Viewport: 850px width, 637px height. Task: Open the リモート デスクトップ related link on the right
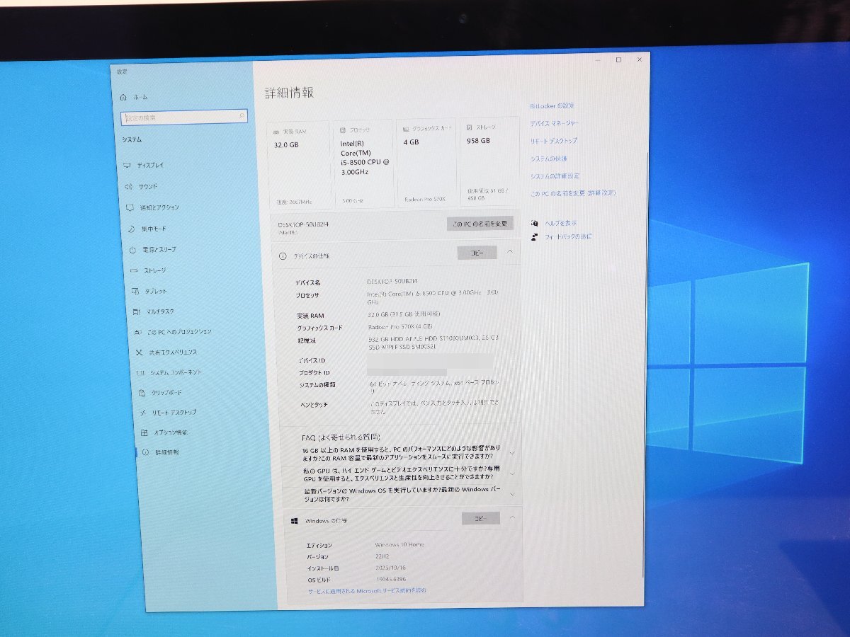coord(554,141)
